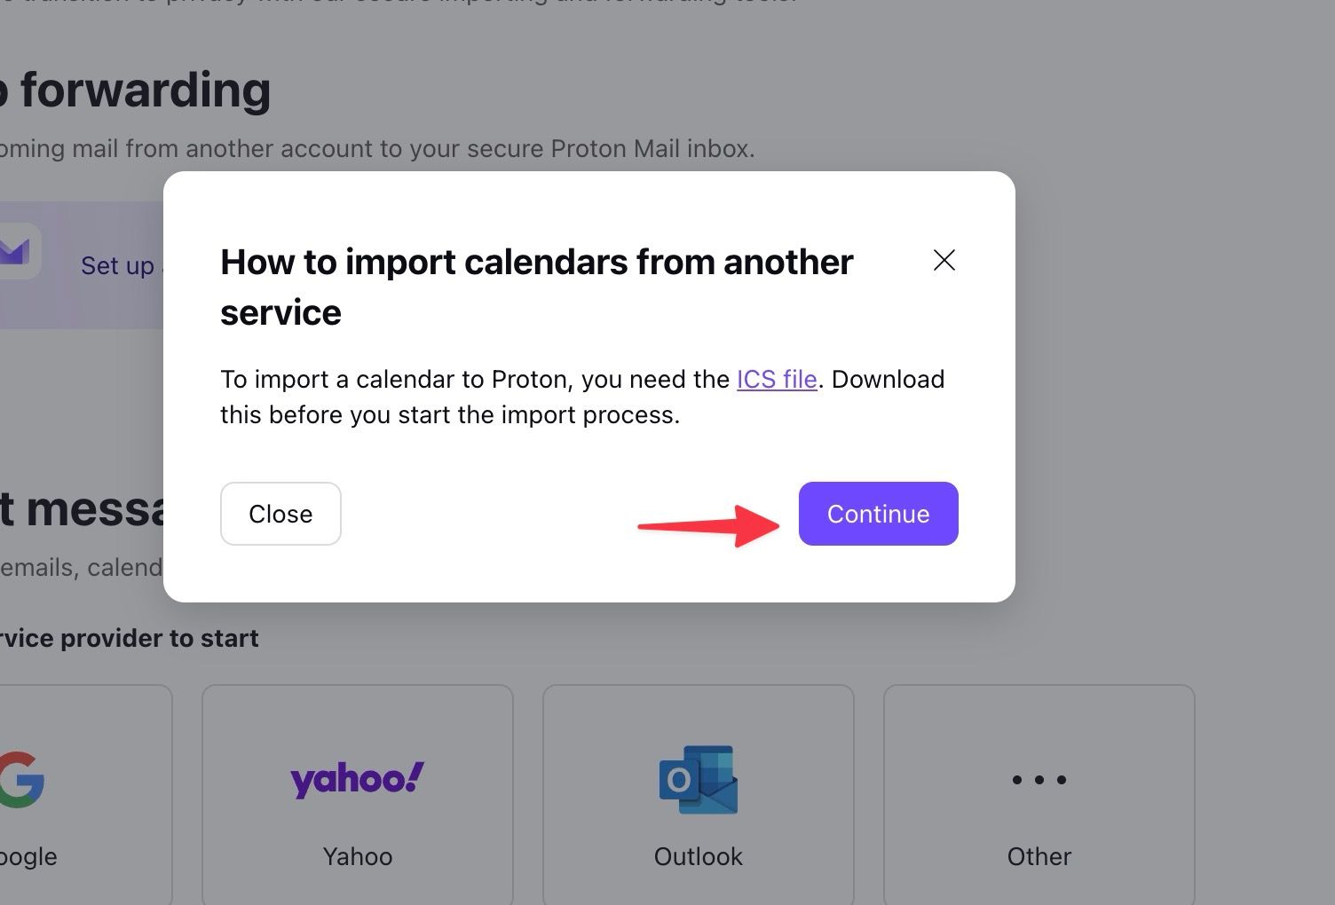The width and height of the screenshot is (1335, 905).
Task: Click the 'service provider to start' text
Action: pos(130,638)
